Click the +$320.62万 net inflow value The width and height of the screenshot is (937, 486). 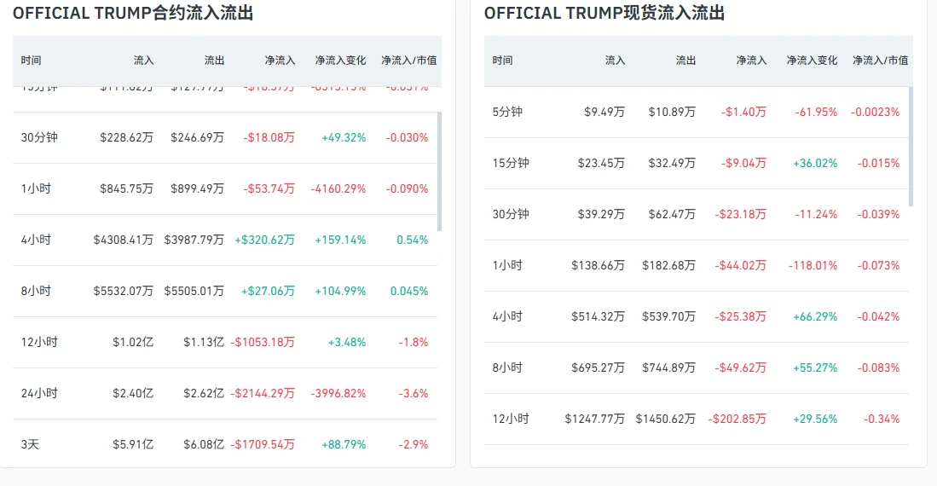pyautogui.click(x=264, y=240)
